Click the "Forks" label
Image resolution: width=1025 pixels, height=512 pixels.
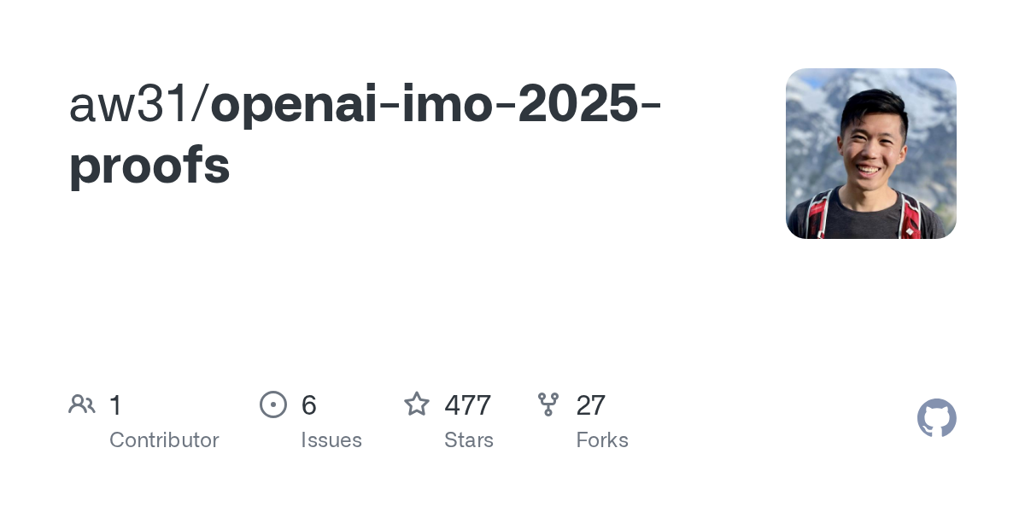602,440
